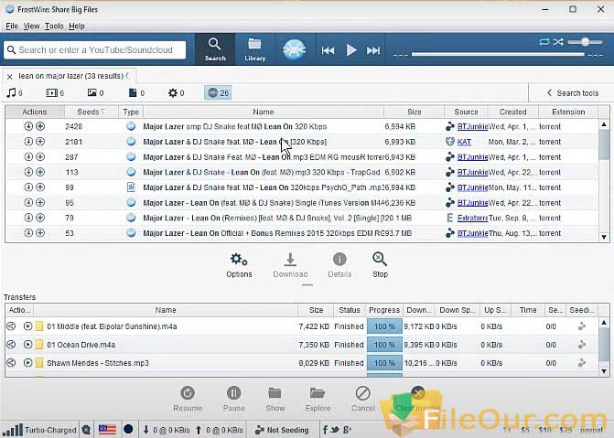
Task: Click the playback progress bar
Action: [498, 55]
